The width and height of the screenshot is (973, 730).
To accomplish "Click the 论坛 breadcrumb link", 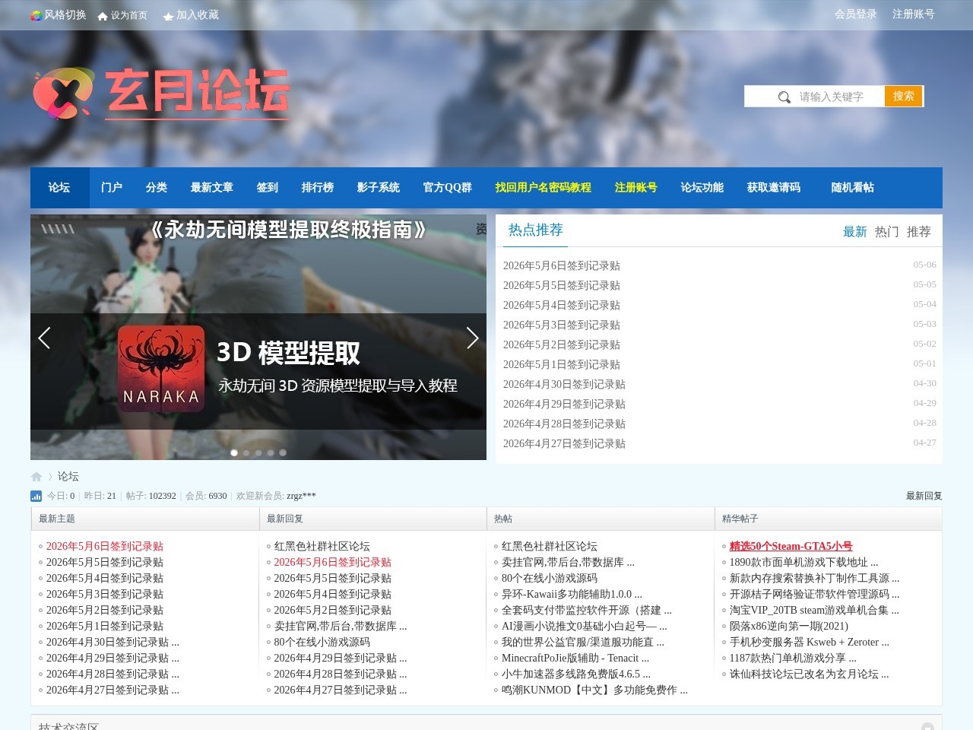I will click(68, 477).
